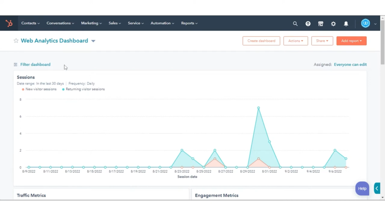Screen dimensions: 385x216
Task: Star the Web Analytics Dashboard
Action: click(16, 40)
